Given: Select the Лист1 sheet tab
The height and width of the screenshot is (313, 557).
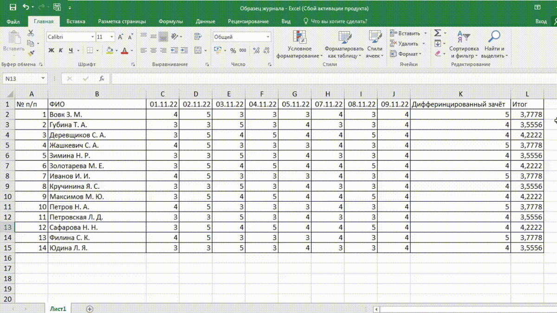Looking at the screenshot, I should point(58,309).
